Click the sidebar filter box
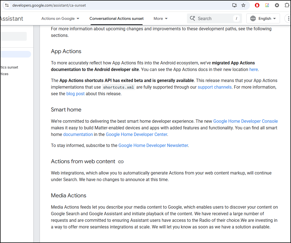The width and height of the screenshot is (291, 243). point(13,36)
